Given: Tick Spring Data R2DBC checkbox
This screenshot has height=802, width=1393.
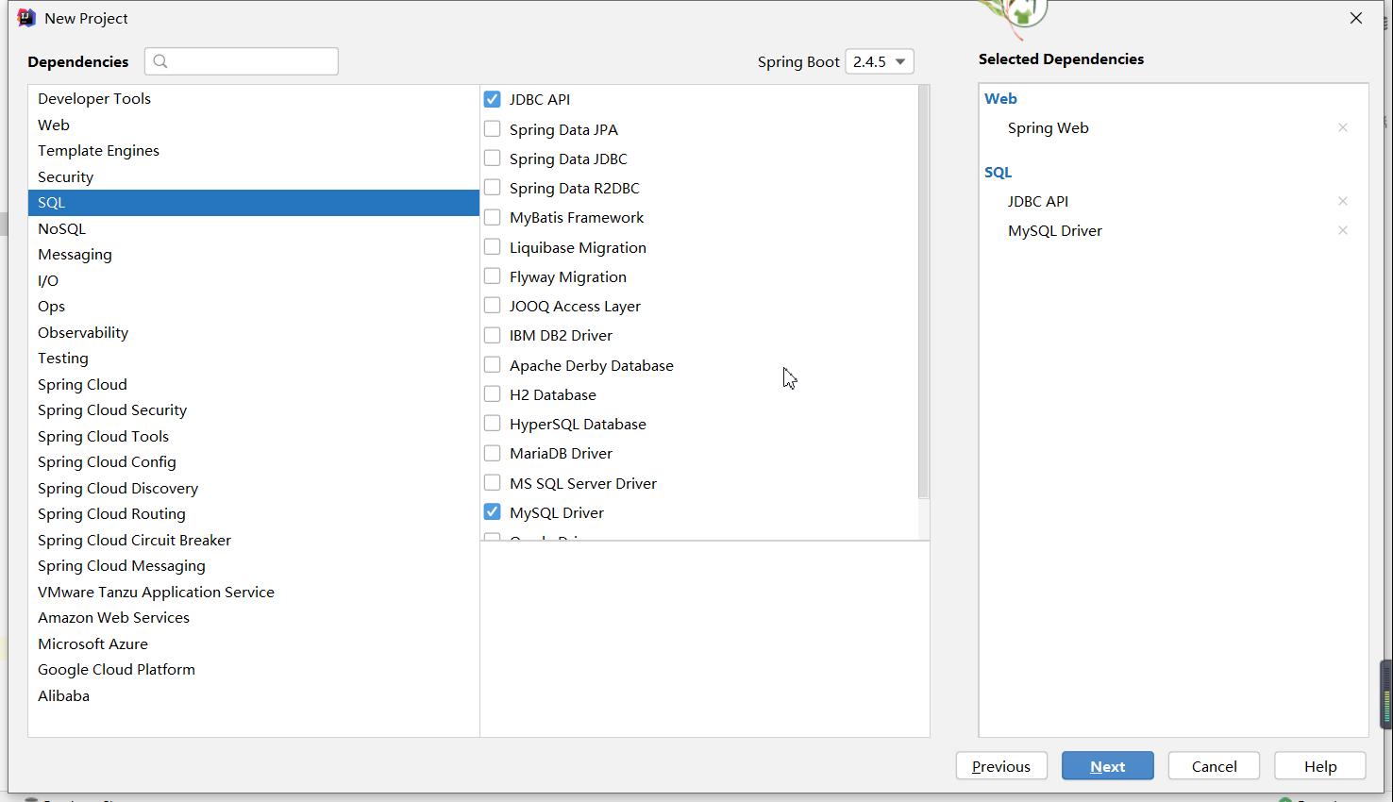Looking at the screenshot, I should pos(492,187).
